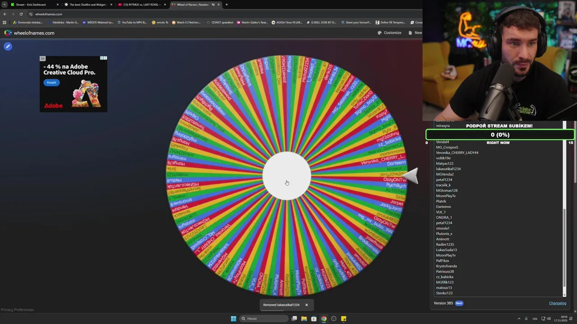Open the Define R6 Tempere... bookmark
The height and width of the screenshot is (324, 577).
tap(390, 22)
